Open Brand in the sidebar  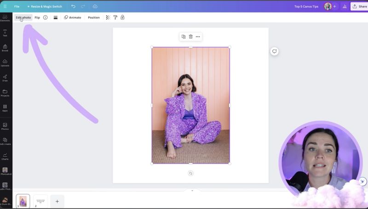point(5,48)
